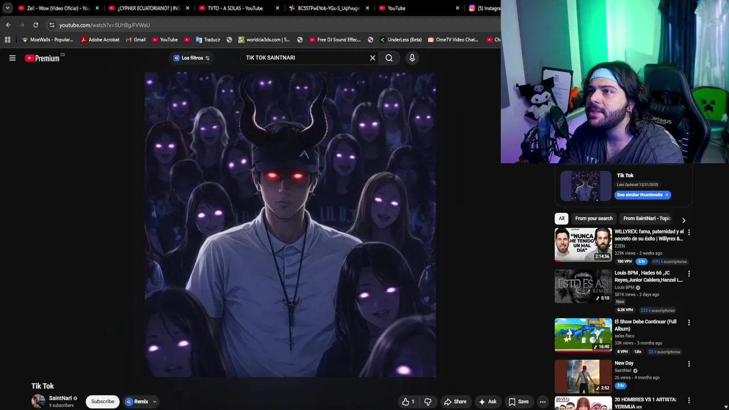Click the 470 k suscriptores stat badge
The height and width of the screenshot is (410, 729).
[x=669, y=261]
